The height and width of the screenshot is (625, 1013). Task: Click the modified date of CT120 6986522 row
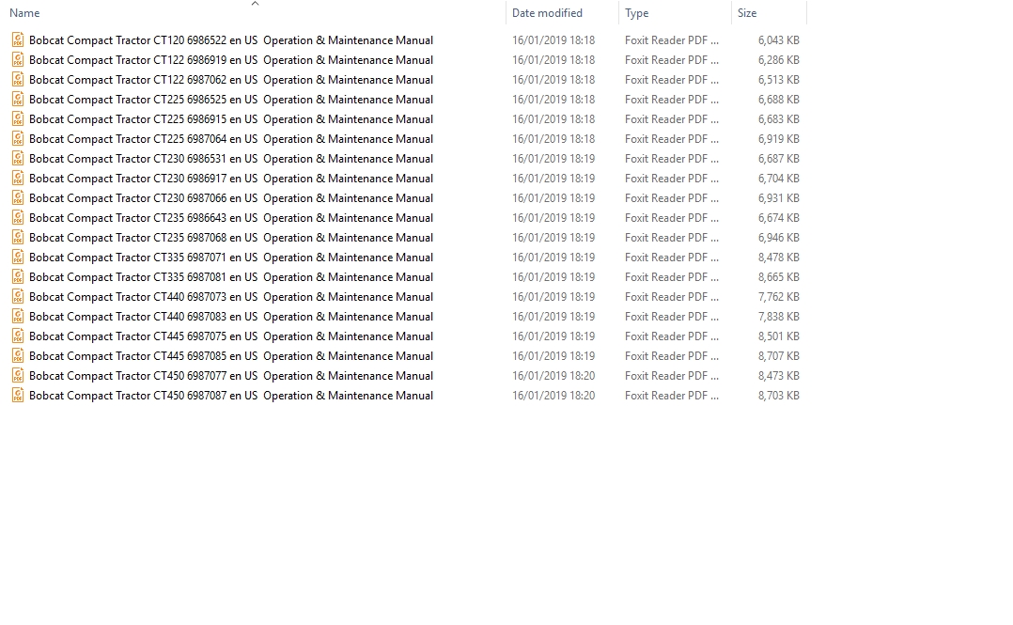[x=553, y=40]
